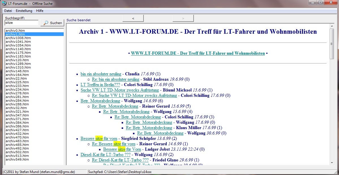Select archiv485.htm in the list

(x=34, y=144)
